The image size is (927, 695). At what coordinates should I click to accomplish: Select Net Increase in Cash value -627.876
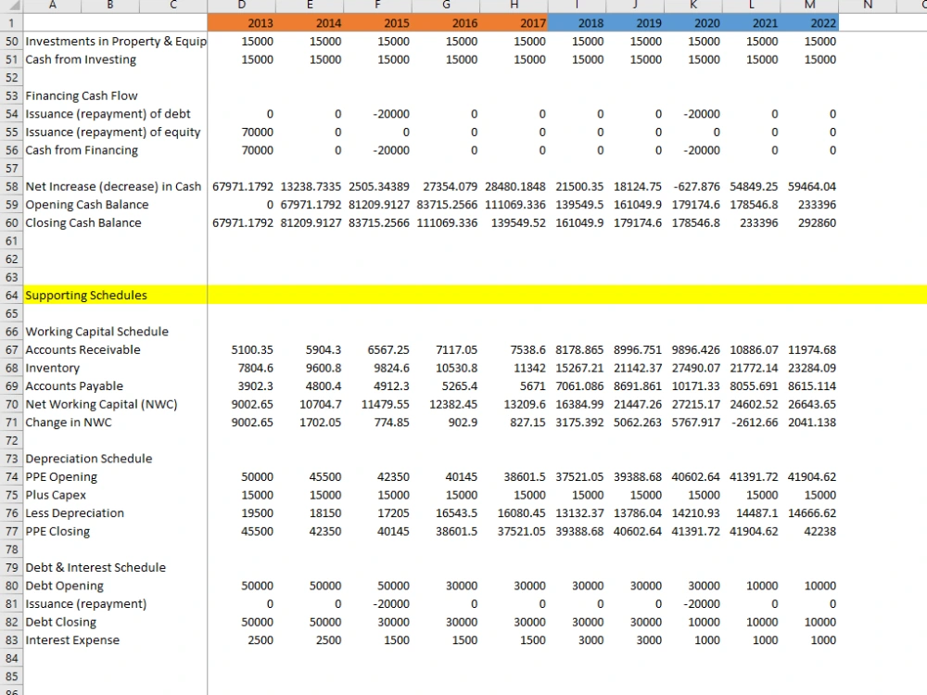pyautogui.click(x=696, y=186)
